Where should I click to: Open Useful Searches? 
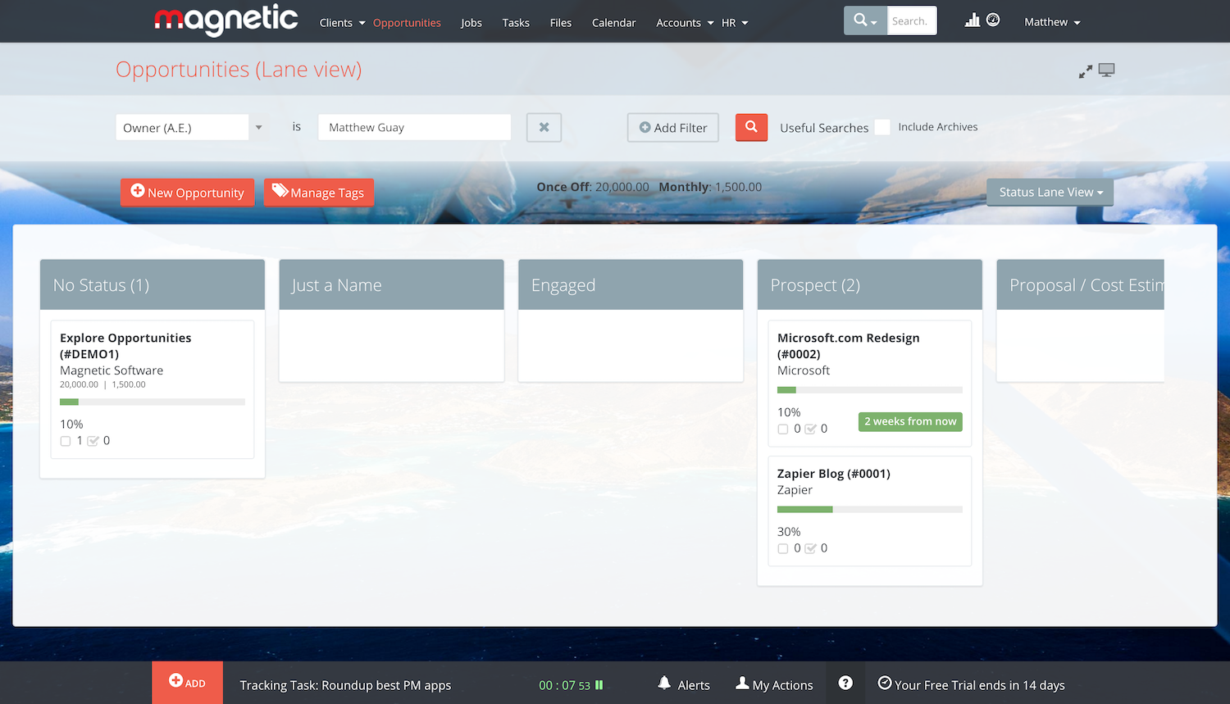[x=824, y=128]
